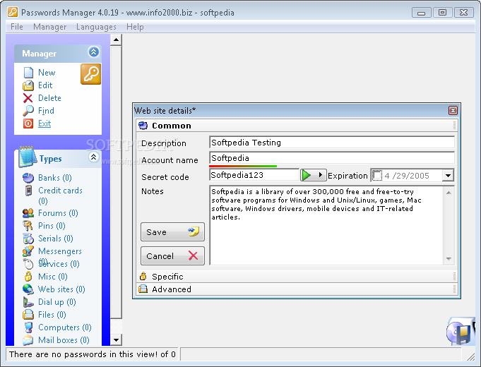Screen dimensions: 481x367
Task: Click the Forums people icon
Action: (x=28, y=213)
